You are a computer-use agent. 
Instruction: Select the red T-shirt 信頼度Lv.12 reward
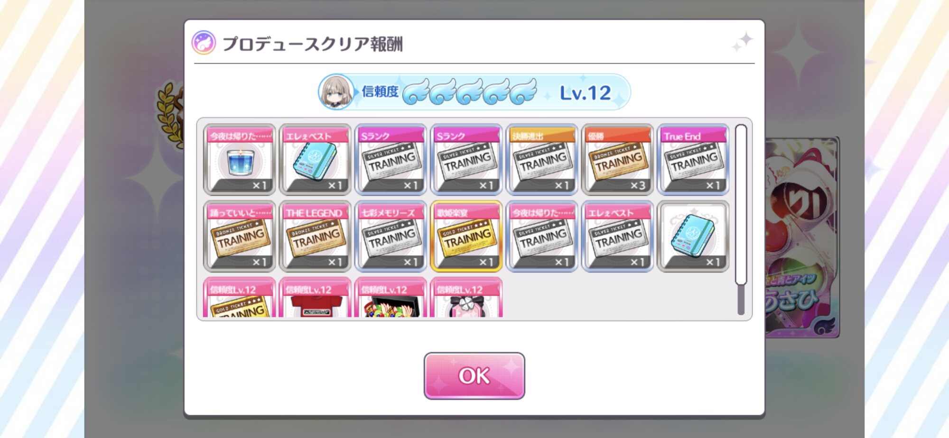pos(315,298)
